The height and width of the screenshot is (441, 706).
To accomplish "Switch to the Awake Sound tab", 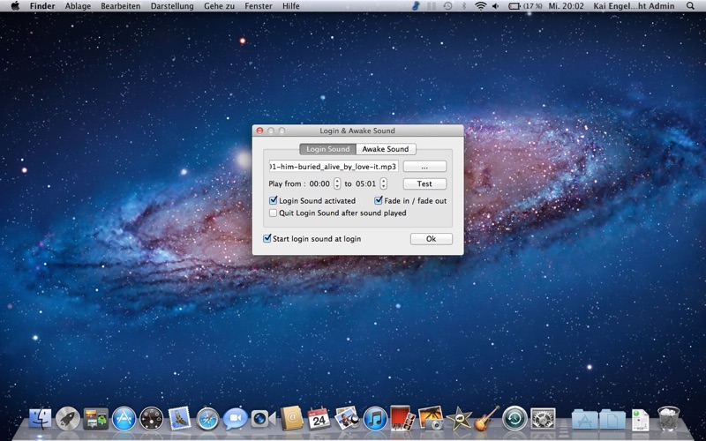I will click(x=386, y=149).
